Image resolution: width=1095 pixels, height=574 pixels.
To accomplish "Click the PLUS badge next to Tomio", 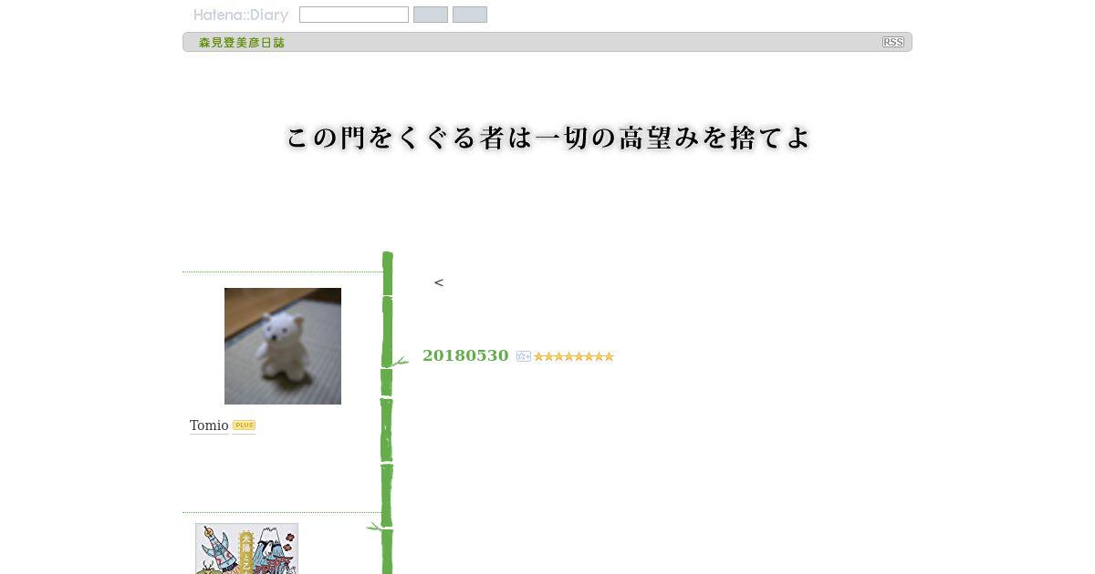I will pyautogui.click(x=244, y=425).
